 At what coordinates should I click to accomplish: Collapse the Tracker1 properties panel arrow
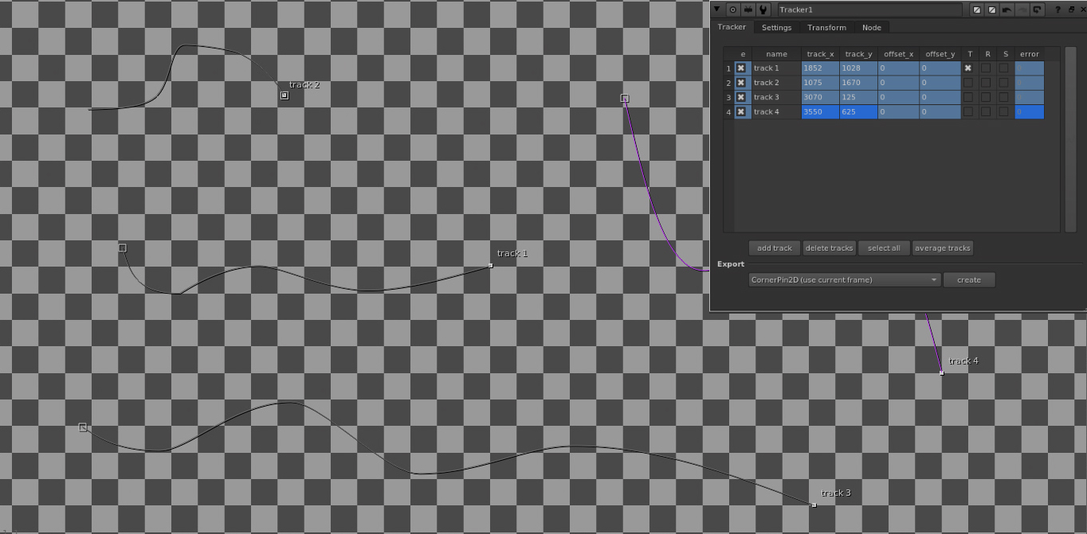(717, 10)
